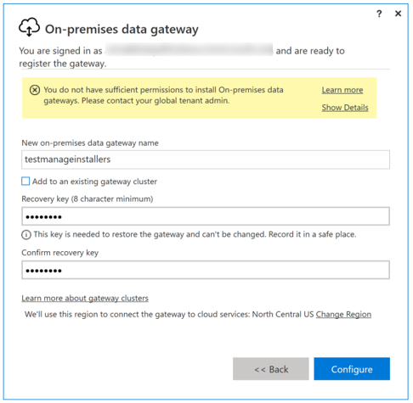
Task: Enable Add to an existing gateway cluster
Action: click(x=25, y=182)
